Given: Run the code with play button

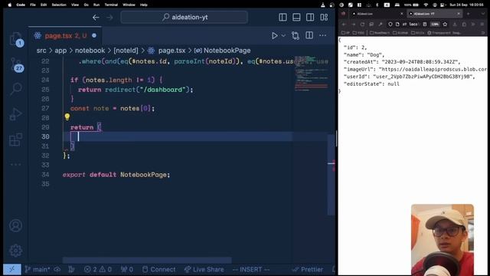Looking at the screenshot, I should [274, 36].
